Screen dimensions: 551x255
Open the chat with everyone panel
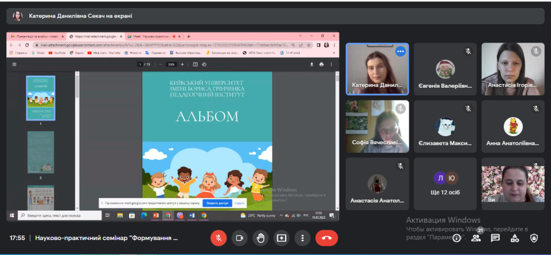495,238
